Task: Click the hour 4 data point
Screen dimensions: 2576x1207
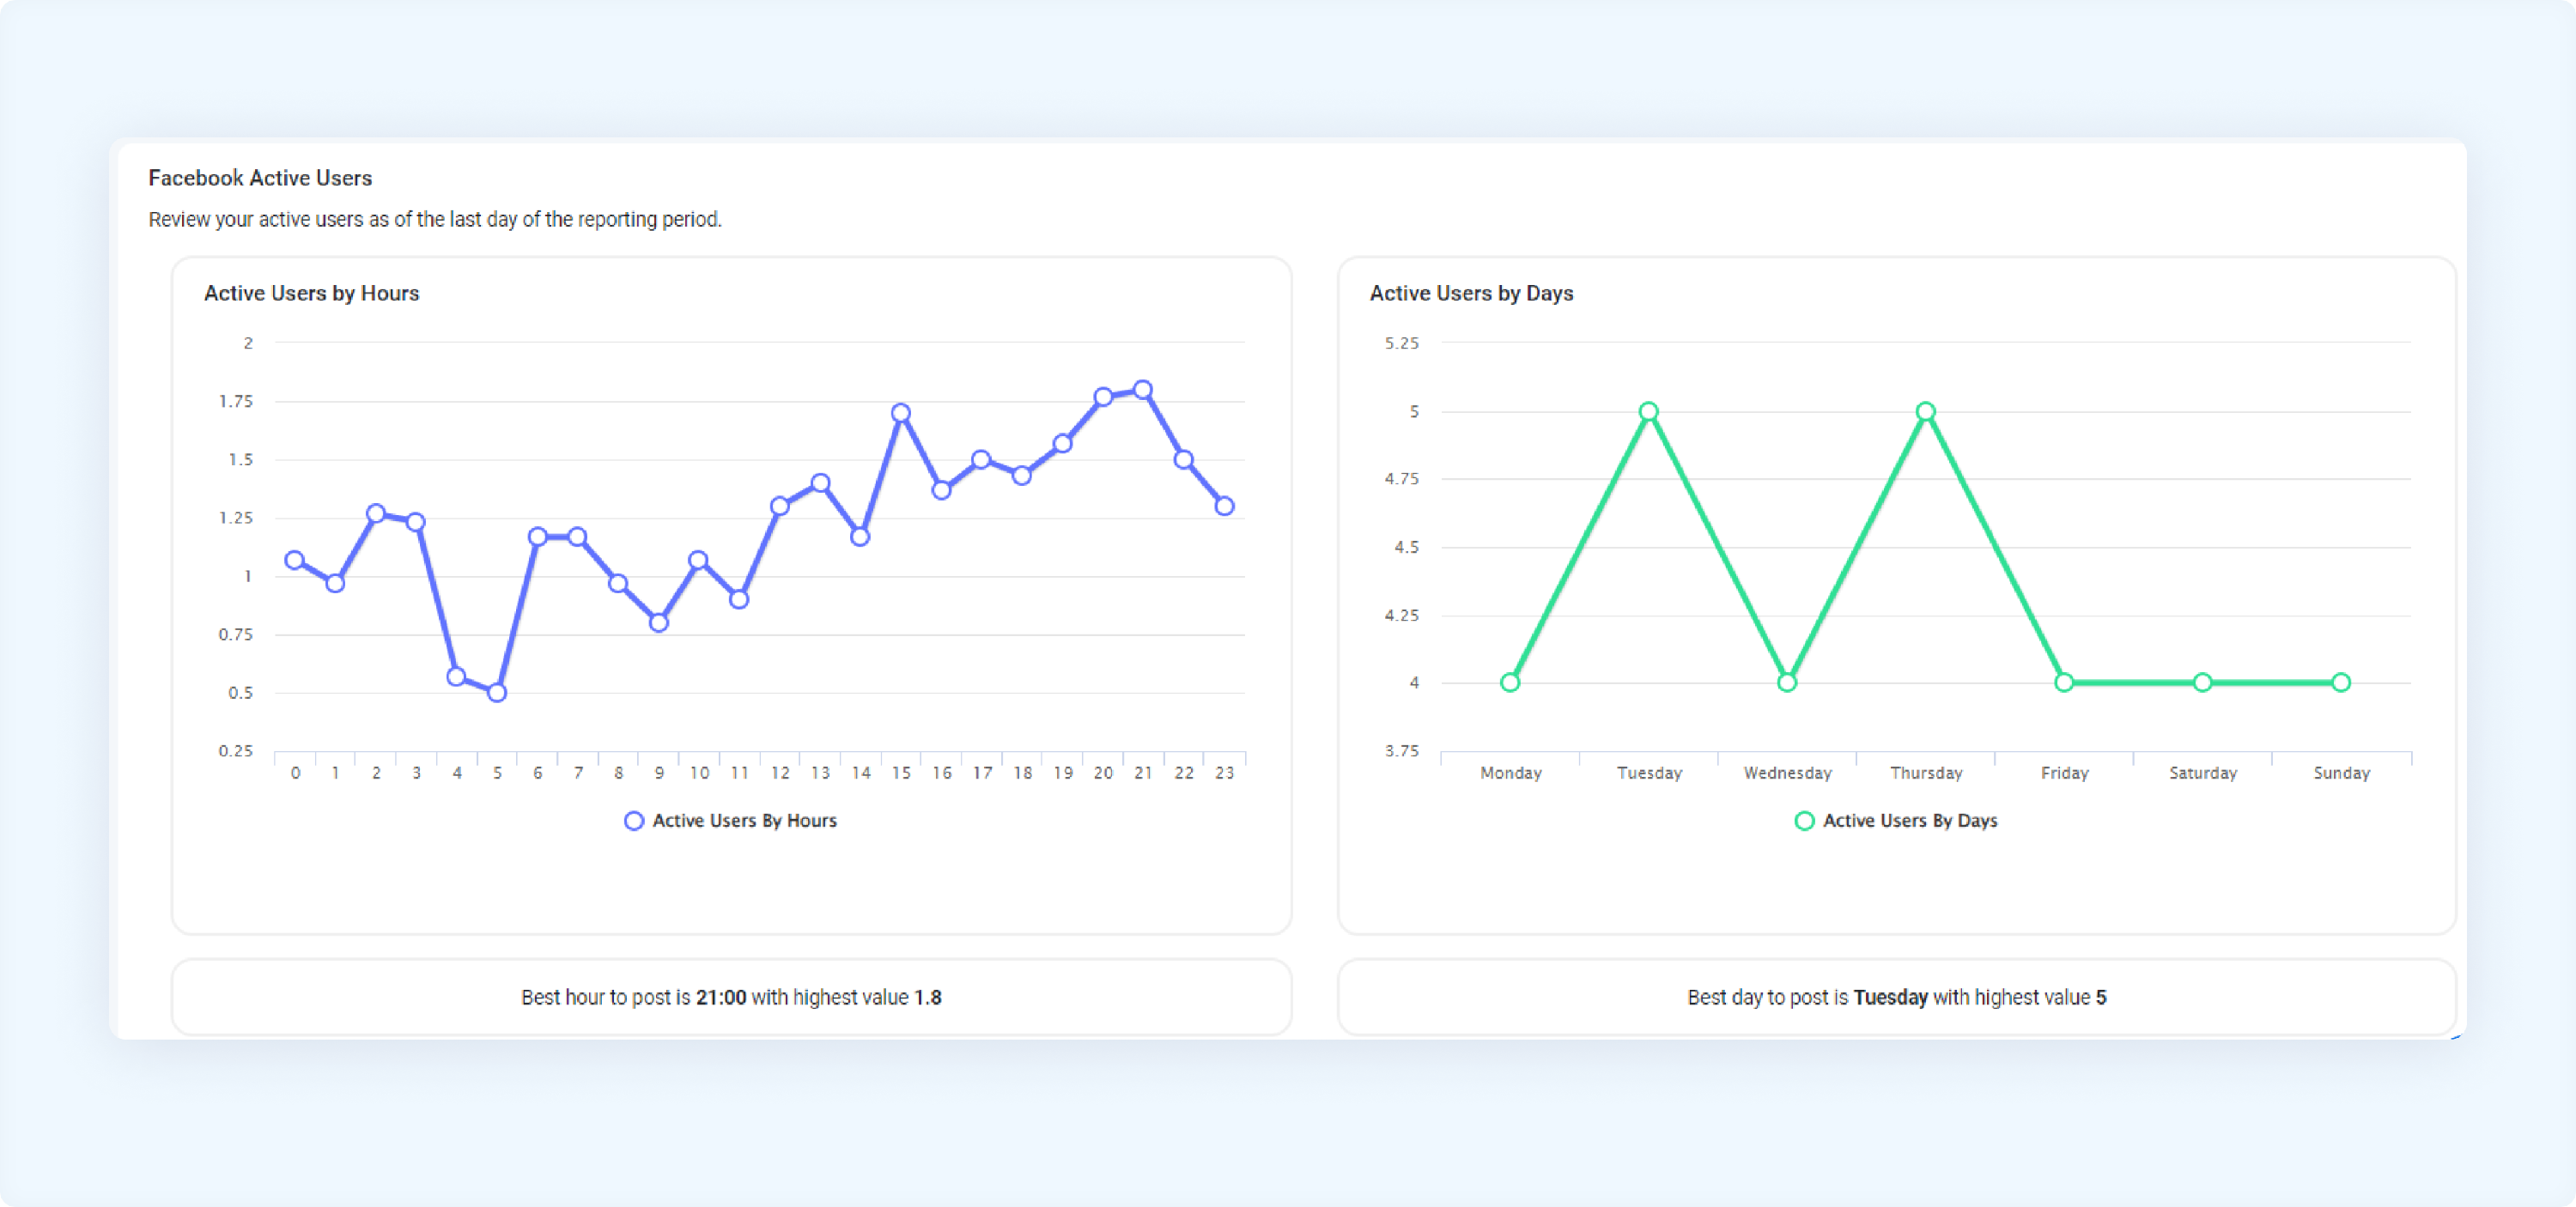Action: tap(457, 677)
